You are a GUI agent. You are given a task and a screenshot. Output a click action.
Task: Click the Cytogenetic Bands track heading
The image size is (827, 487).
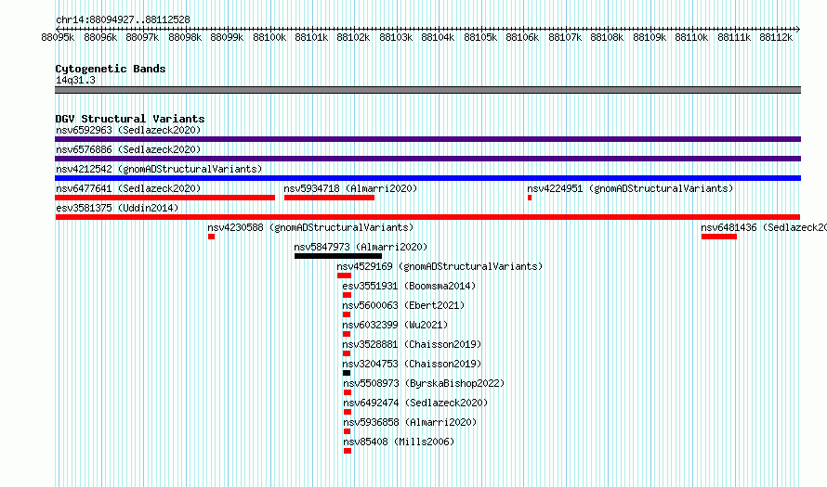point(111,69)
